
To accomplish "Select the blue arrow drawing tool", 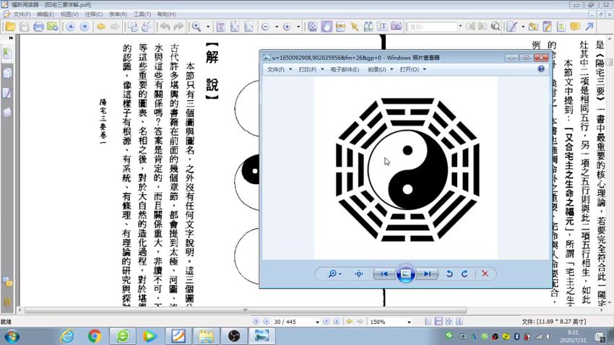I will click(589, 27).
